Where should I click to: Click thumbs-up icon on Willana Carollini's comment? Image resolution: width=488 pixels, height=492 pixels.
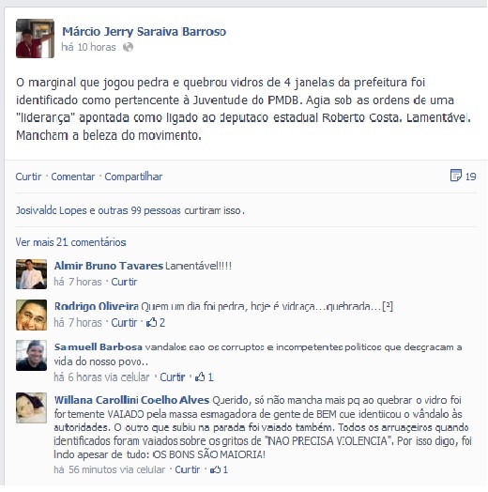[215, 469]
